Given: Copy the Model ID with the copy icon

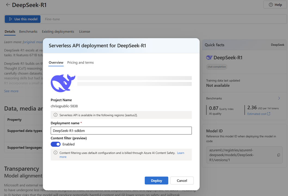Looking at the screenshot, I should (279, 155).
